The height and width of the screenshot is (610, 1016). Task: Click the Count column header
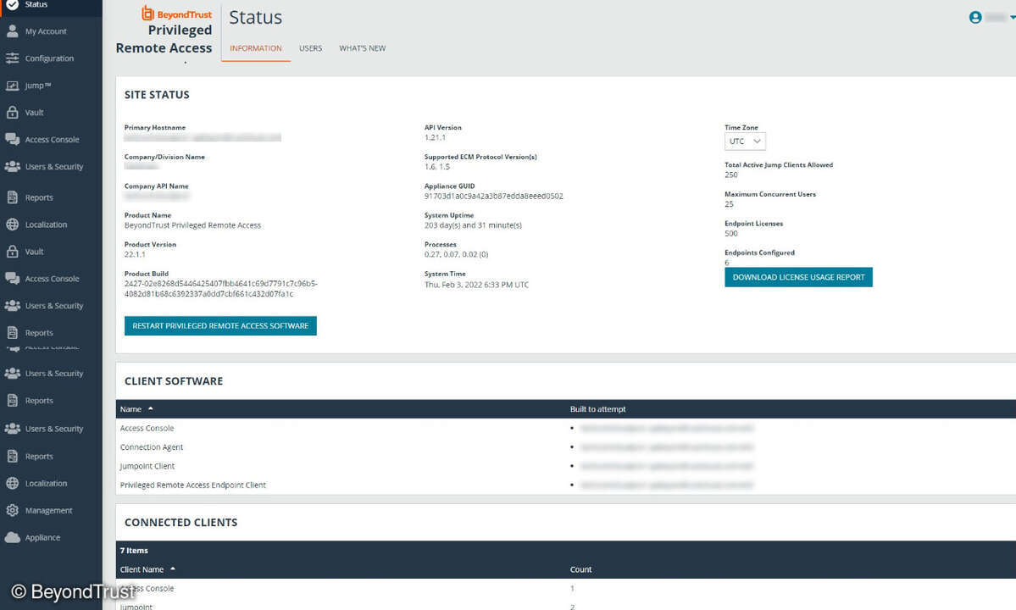coord(580,570)
